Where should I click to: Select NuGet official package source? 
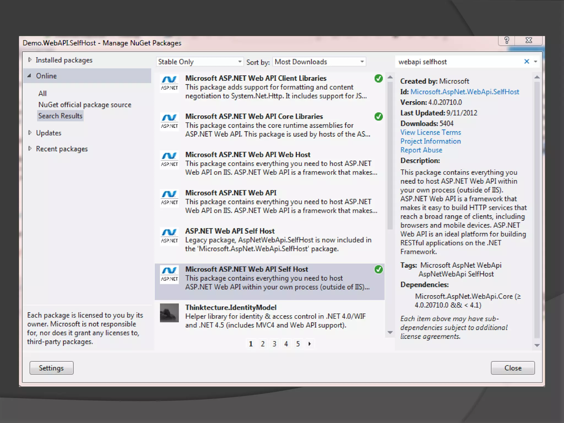click(x=85, y=105)
